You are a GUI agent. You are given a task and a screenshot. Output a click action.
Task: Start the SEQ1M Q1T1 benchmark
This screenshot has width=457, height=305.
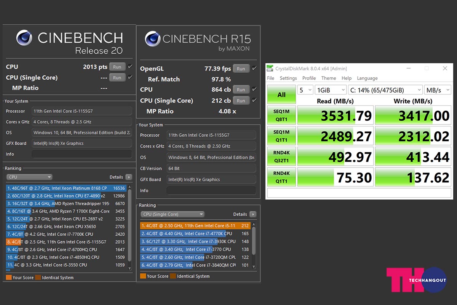tap(281, 136)
